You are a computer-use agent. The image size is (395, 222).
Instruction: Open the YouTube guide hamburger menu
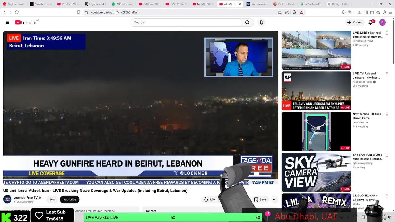pyautogui.click(x=7, y=22)
